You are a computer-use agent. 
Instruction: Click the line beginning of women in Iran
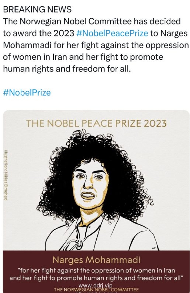(83, 57)
